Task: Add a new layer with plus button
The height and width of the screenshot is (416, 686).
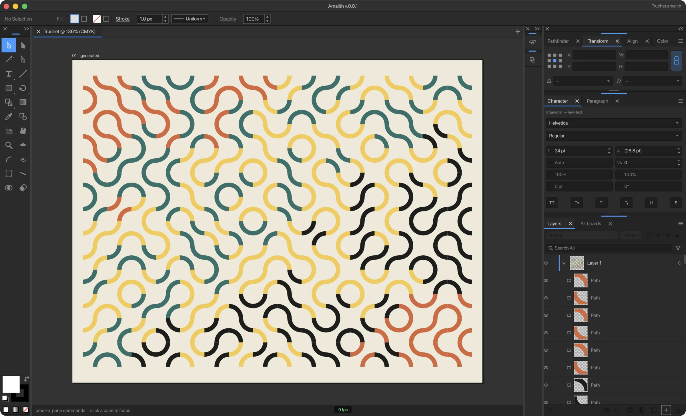Action: [666, 410]
